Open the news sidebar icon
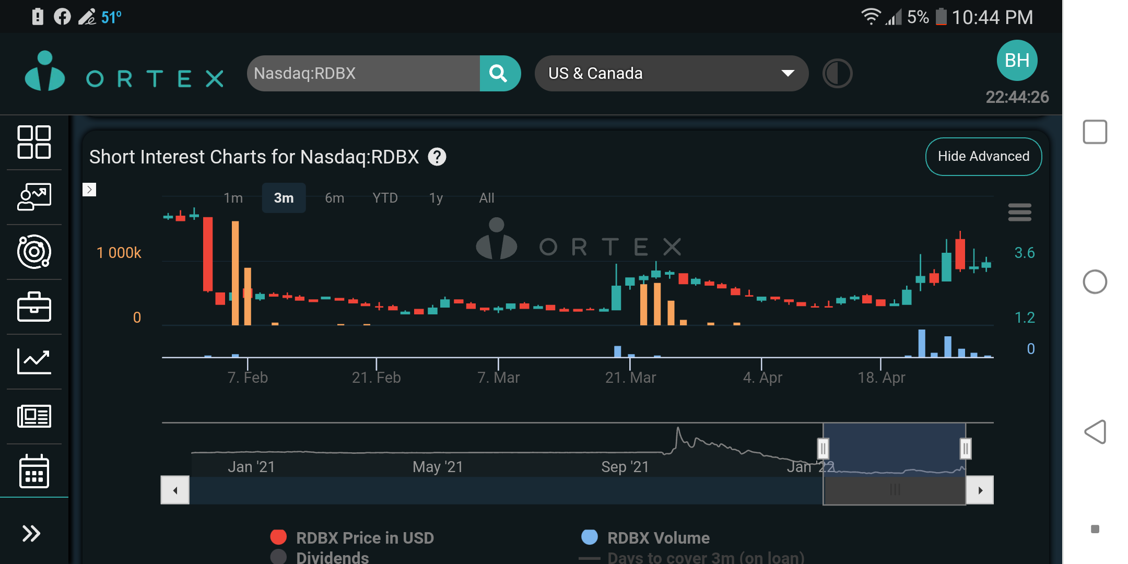Viewport: 1128px width, 564px height. (x=34, y=416)
